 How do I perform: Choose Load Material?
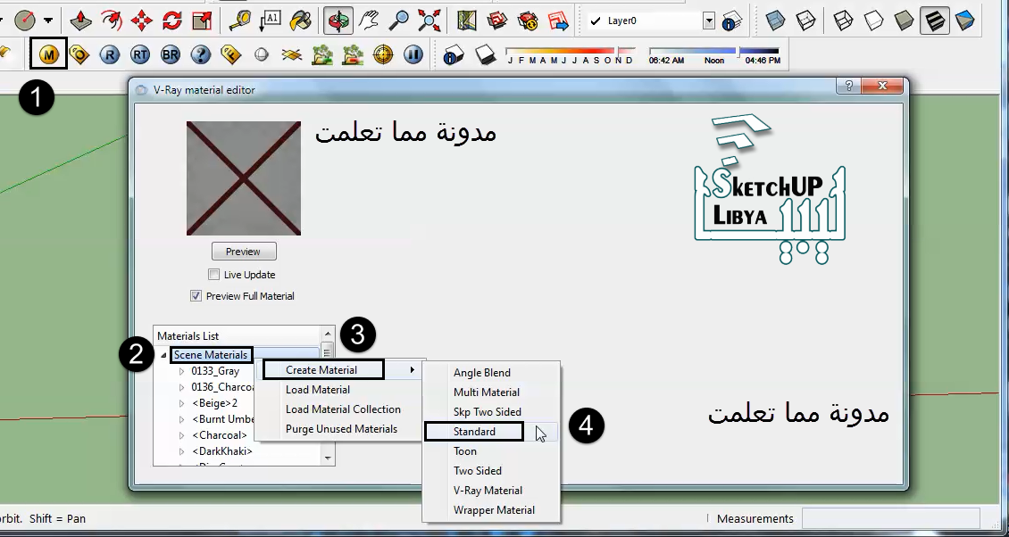pos(340,390)
